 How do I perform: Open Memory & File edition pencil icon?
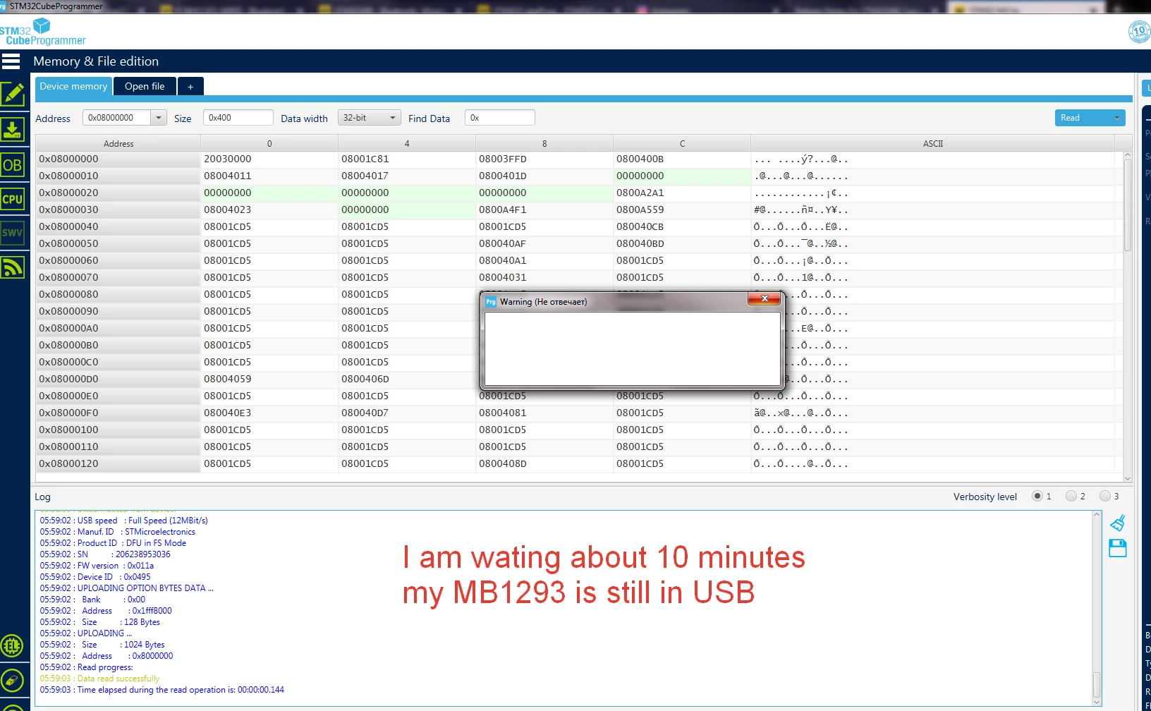coord(13,94)
